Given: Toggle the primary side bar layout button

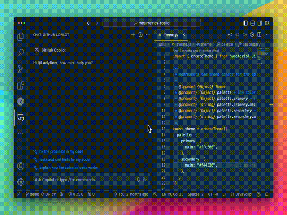Looking at the screenshot, I should point(245,23).
